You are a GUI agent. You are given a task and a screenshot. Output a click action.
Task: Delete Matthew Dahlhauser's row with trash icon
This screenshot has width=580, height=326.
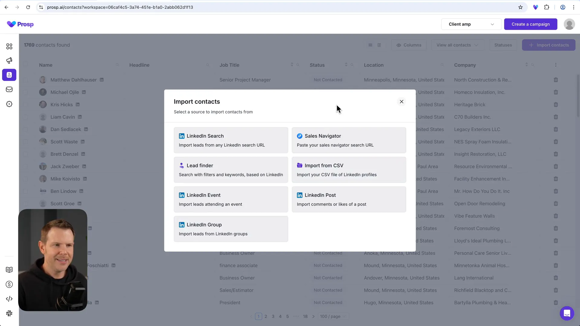click(556, 80)
